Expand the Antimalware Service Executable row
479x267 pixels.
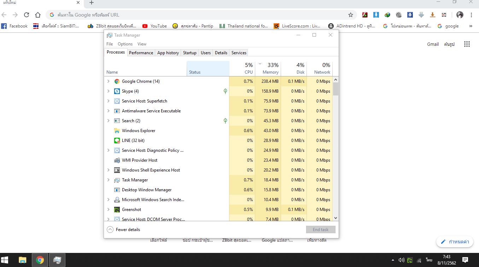[x=109, y=111]
